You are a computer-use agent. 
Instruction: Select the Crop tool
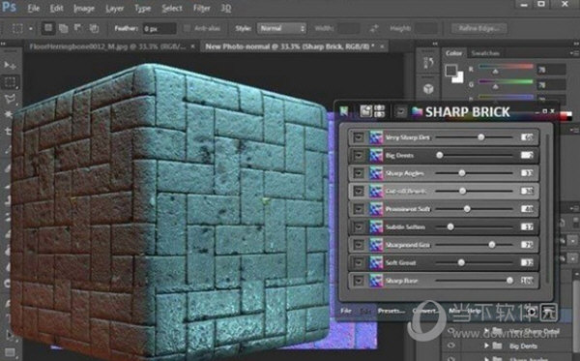click(8, 131)
